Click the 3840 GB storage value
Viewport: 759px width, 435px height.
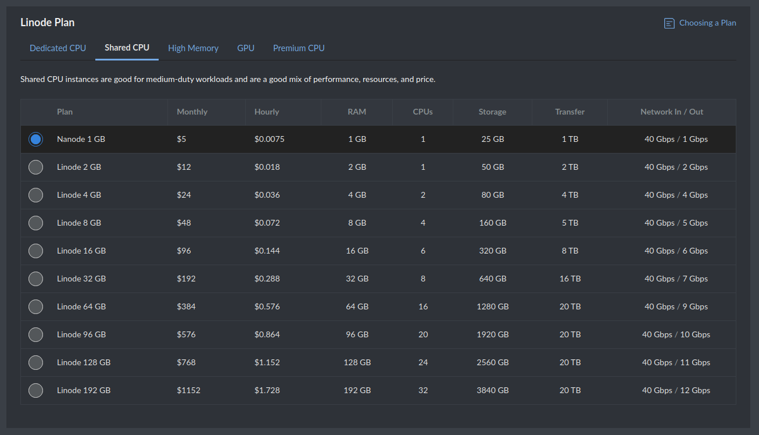click(x=493, y=391)
